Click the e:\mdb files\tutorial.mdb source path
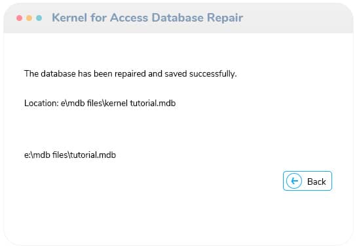357x249 pixels. [x=70, y=155]
